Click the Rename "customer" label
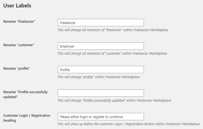The height and width of the screenshot is (129, 203). [19, 45]
